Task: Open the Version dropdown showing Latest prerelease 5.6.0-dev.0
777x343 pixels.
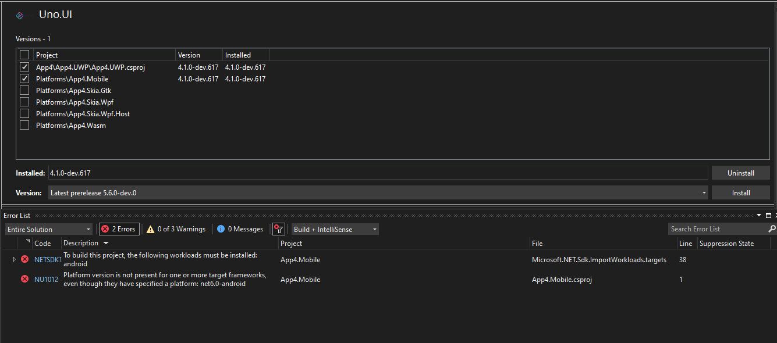Action: [x=378, y=192]
